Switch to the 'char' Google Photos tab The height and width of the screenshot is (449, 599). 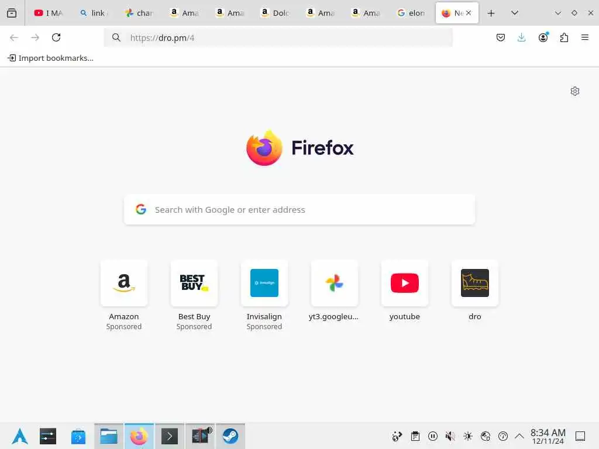click(x=139, y=13)
